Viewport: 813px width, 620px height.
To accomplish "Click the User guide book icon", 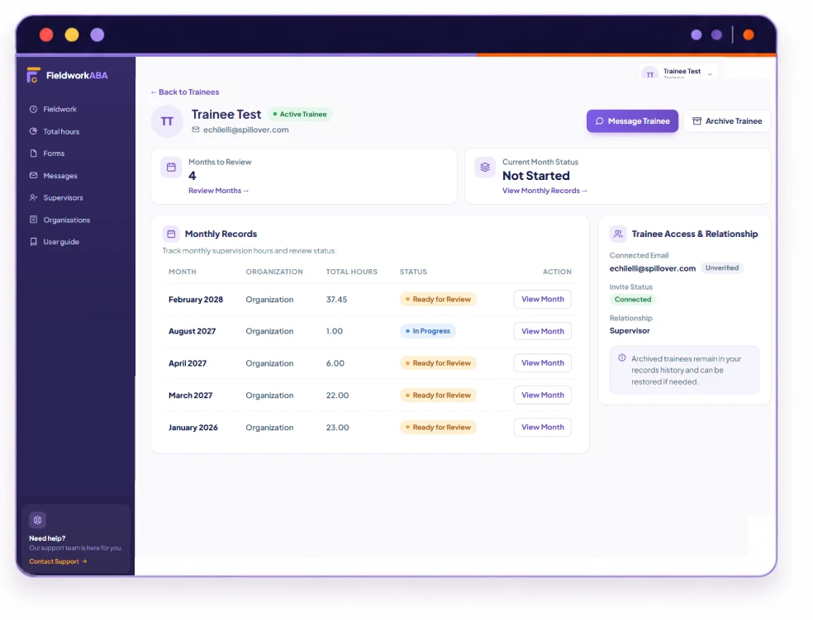I will tap(34, 242).
